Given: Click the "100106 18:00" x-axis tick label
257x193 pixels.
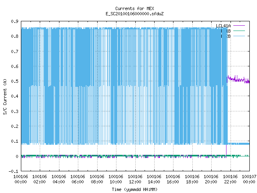Looking at the screenshot, I should click(192, 179).
